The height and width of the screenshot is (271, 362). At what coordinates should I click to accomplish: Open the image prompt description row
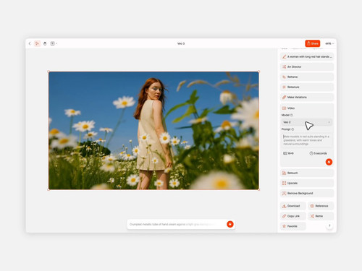[307, 56]
